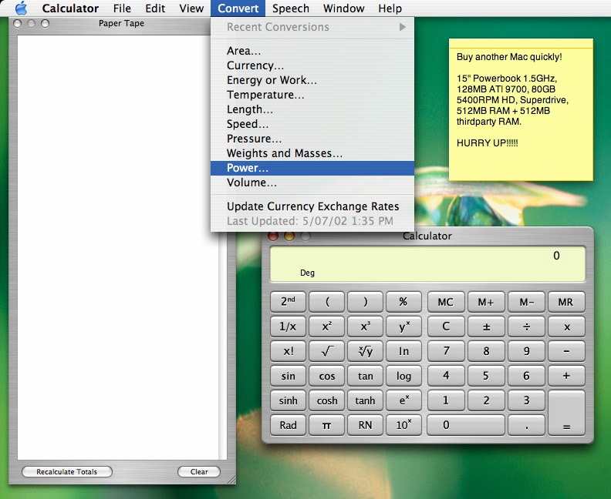Click the sin key
Screen dimensions: 611x499
pos(288,376)
